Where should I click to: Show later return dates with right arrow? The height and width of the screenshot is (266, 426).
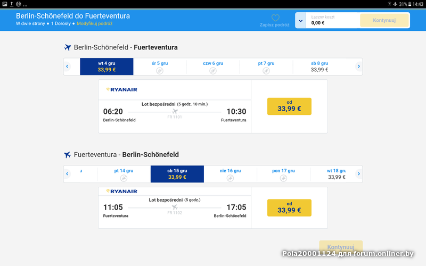[358, 174]
